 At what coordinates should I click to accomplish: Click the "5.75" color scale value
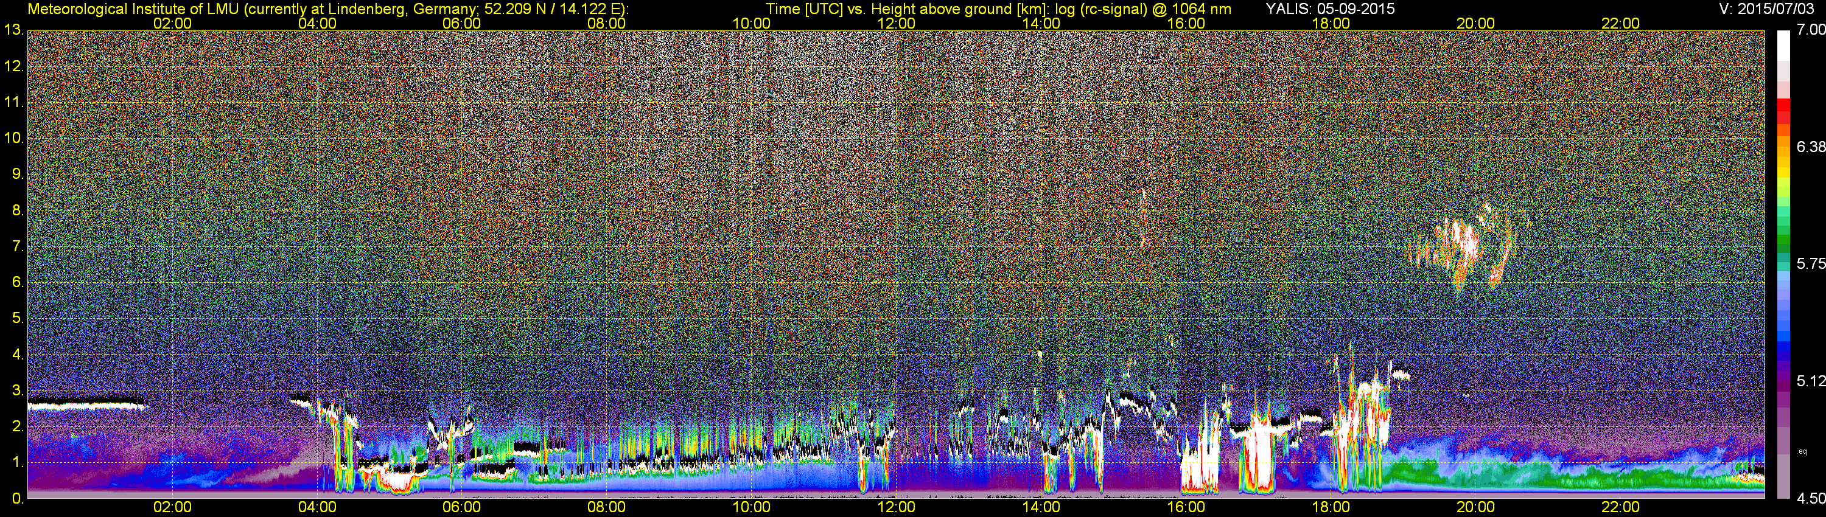point(1810,263)
